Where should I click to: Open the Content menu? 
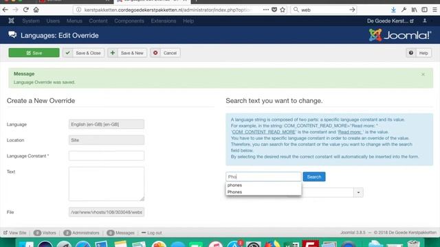tap(98, 21)
